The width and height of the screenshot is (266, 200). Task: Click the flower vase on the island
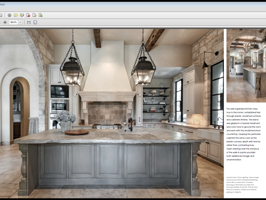tap(66, 121)
